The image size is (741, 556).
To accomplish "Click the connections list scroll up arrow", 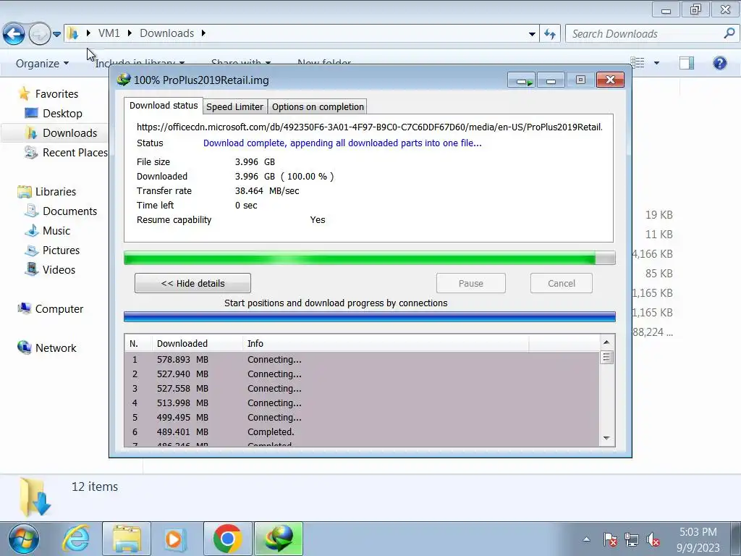I will (606, 342).
